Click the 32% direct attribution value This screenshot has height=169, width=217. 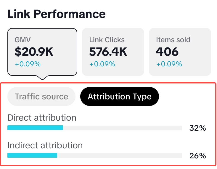197,128
